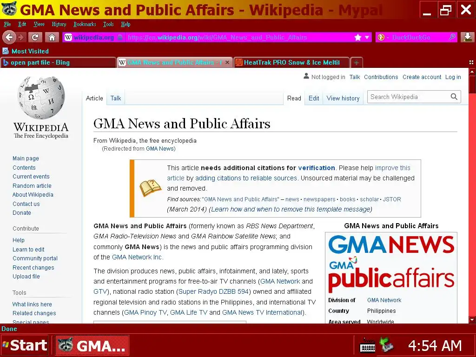Open the Upload file sidebar link
This screenshot has height=357, width=476.
click(x=26, y=277)
